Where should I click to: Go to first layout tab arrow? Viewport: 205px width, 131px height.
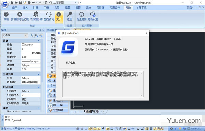(72, 112)
